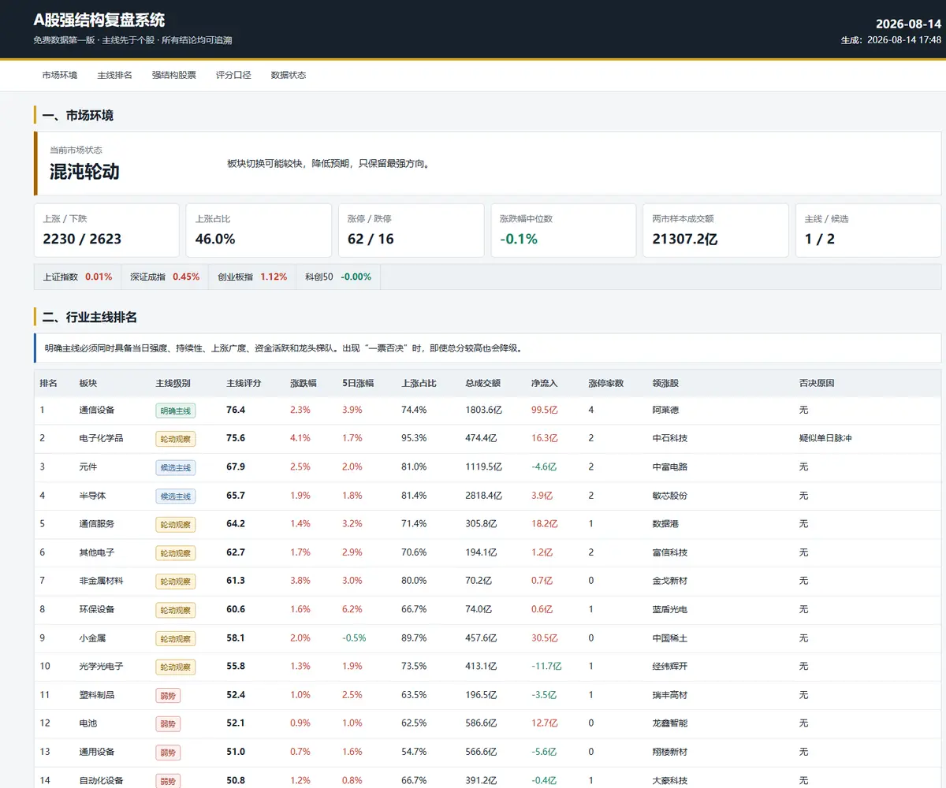Click leading stock 数据港
Screen dimensions: 946x788
pyautogui.click(x=666, y=523)
